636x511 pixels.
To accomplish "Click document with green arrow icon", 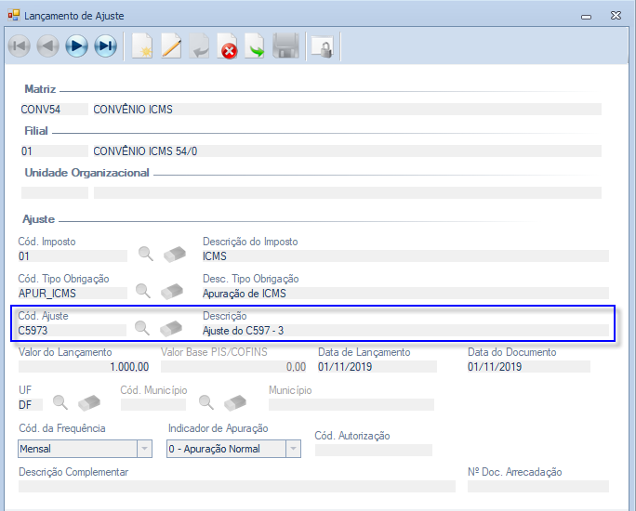I will [255, 46].
